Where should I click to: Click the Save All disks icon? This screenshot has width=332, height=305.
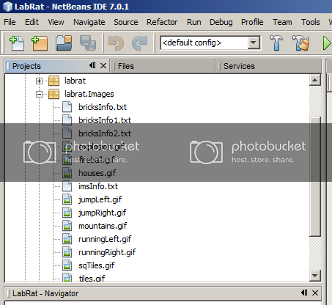click(x=88, y=43)
